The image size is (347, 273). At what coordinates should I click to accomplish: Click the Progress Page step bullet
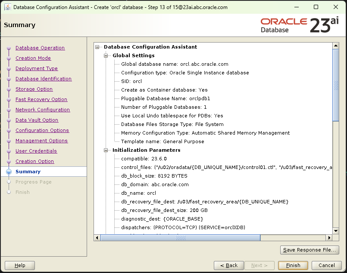(10, 182)
